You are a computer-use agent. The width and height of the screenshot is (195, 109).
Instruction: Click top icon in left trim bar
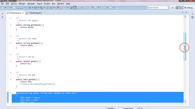(x=2, y=14)
